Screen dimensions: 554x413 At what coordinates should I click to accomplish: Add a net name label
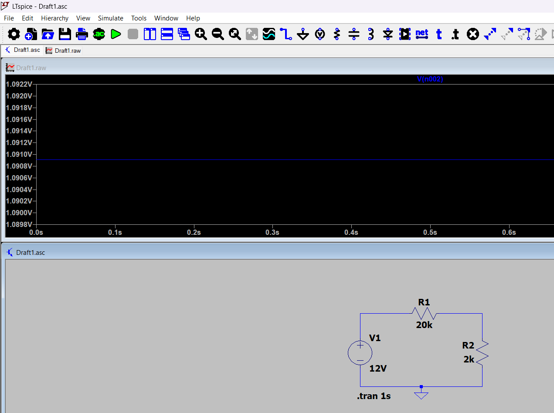click(422, 34)
